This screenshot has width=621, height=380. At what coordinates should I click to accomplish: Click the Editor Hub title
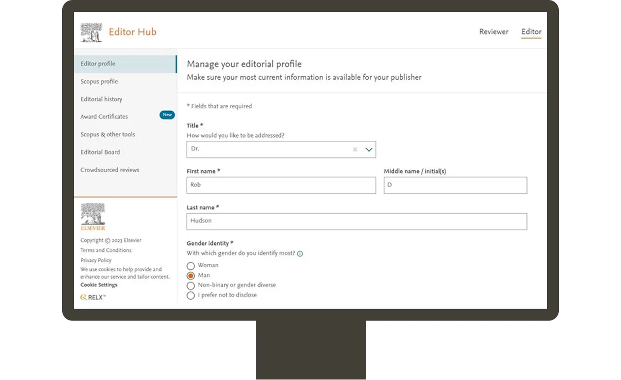coord(133,32)
